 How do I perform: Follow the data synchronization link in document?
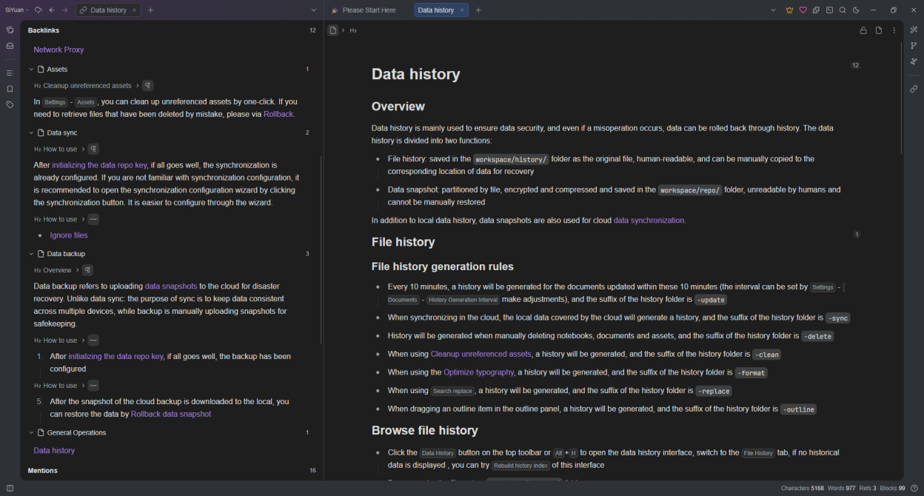(649, 221)
